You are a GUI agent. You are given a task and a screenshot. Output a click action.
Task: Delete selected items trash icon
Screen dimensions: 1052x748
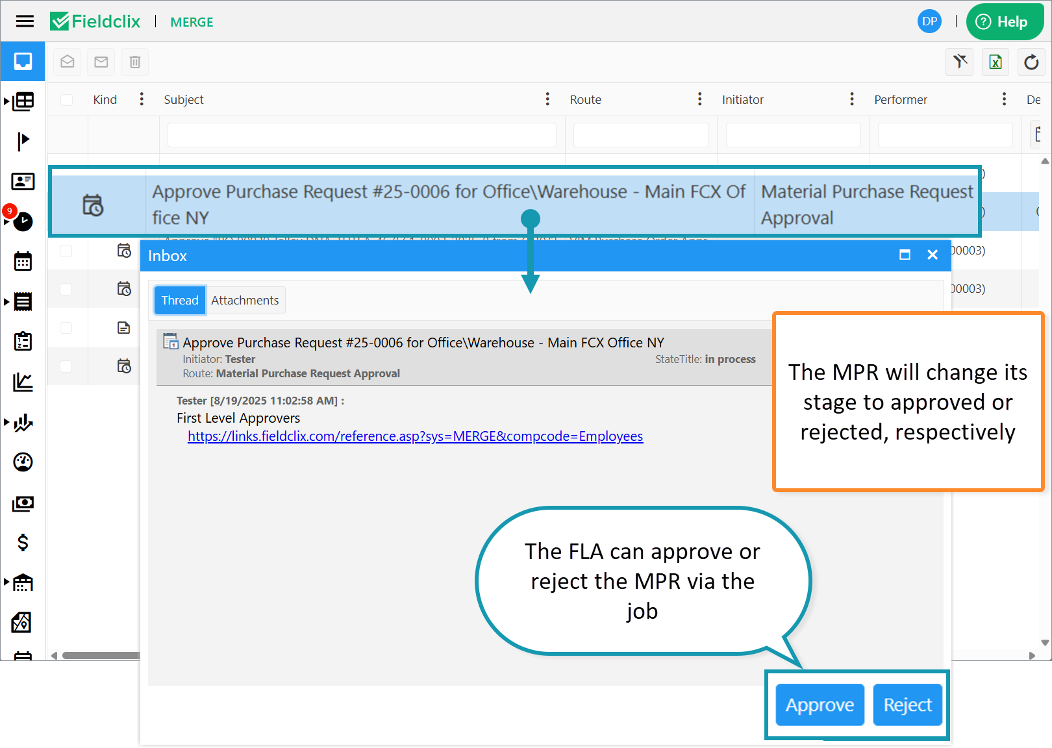coord(135,62)
